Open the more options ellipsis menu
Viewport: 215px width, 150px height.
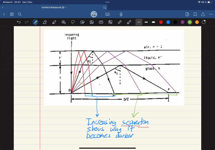(211, 14)
